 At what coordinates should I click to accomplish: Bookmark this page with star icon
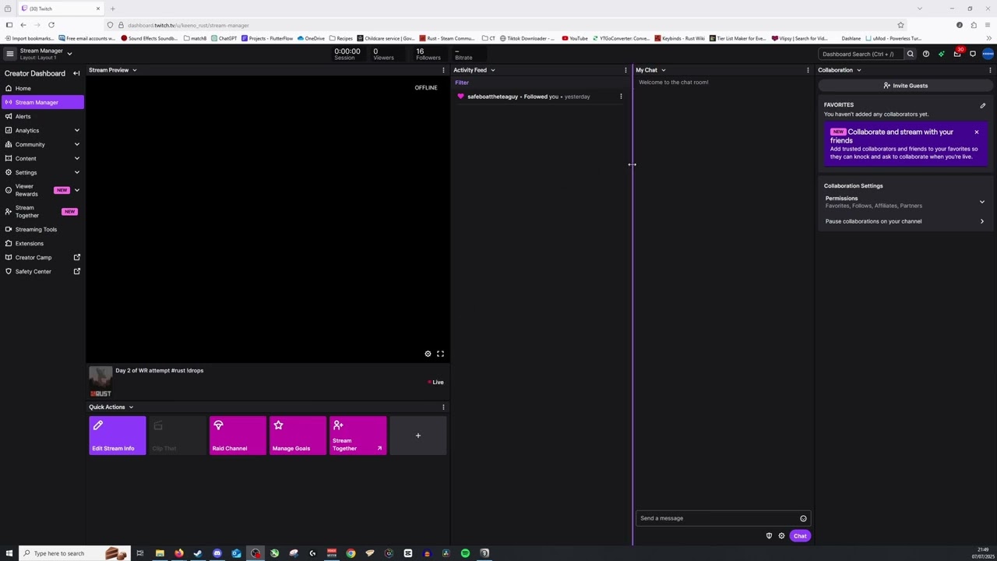(900, 25)
